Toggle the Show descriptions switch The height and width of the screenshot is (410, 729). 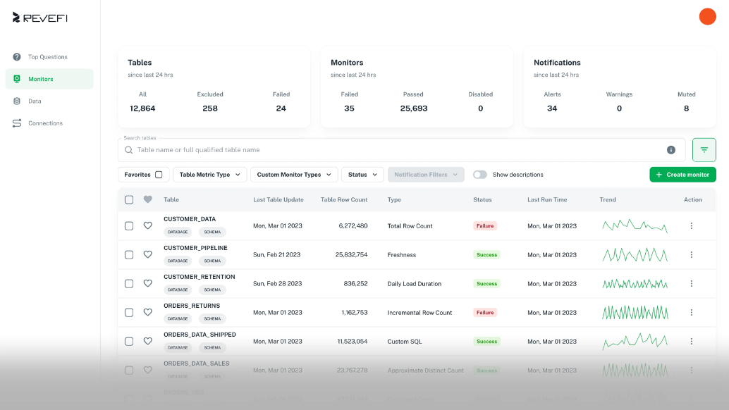tap(479, 175)
